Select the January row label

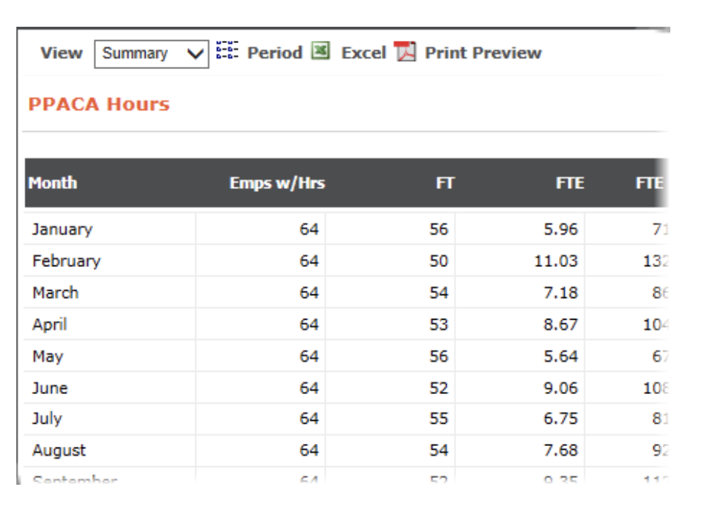(62, 229)
